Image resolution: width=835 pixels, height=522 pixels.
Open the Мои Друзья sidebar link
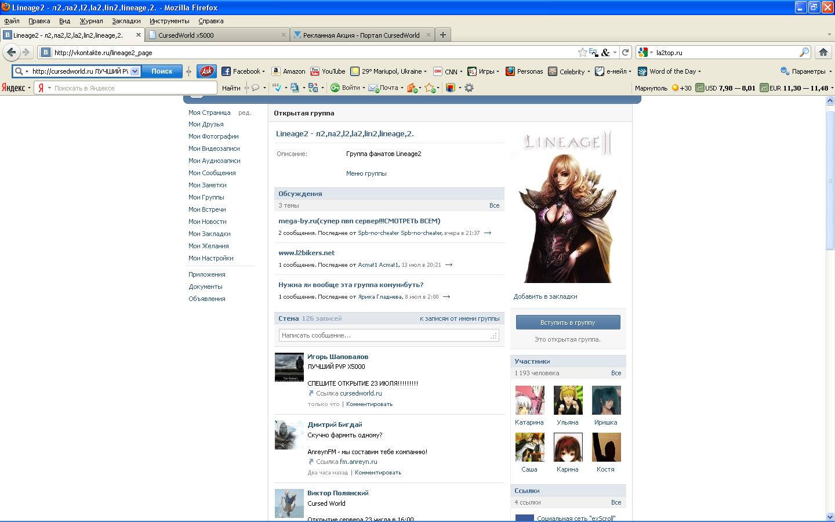(206, 124)
